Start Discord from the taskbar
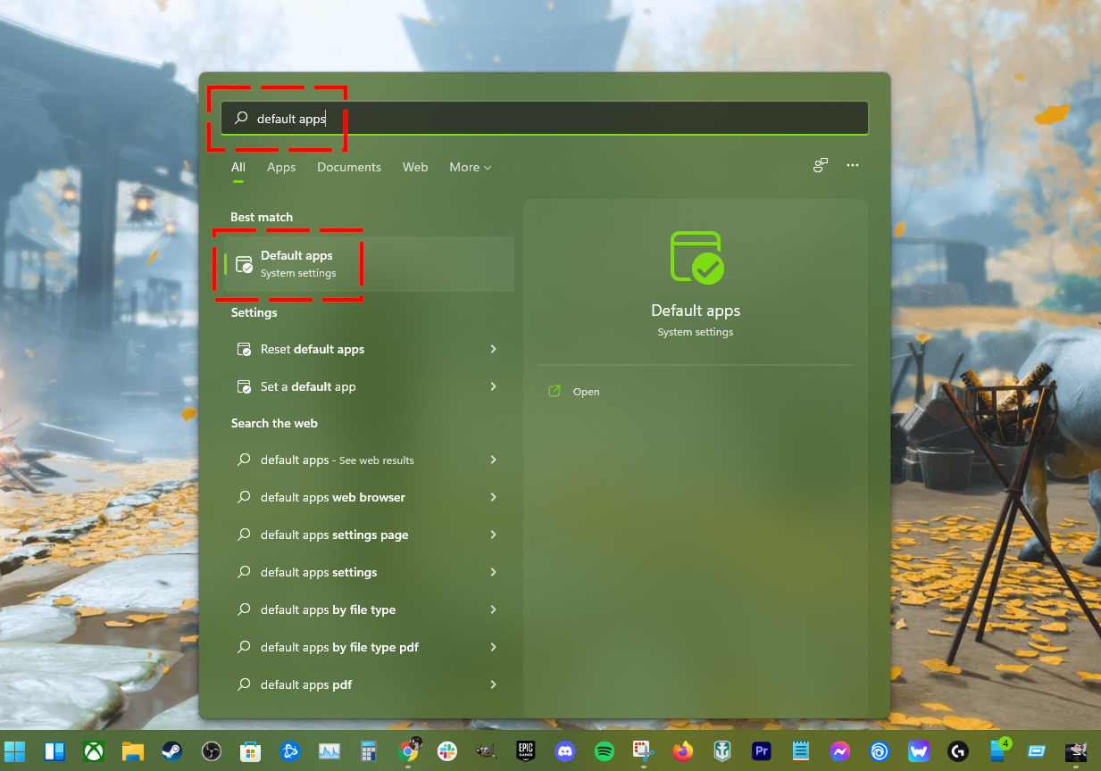Viewport: 1101px width, 771px height. coord(564,751)
